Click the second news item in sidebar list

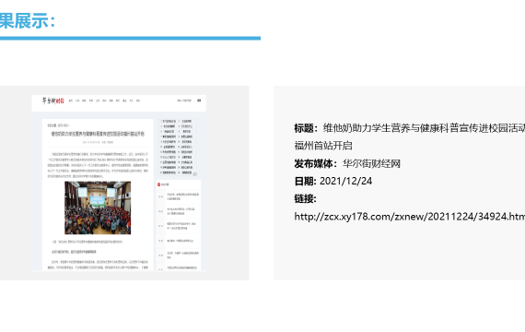pos(181,211)
